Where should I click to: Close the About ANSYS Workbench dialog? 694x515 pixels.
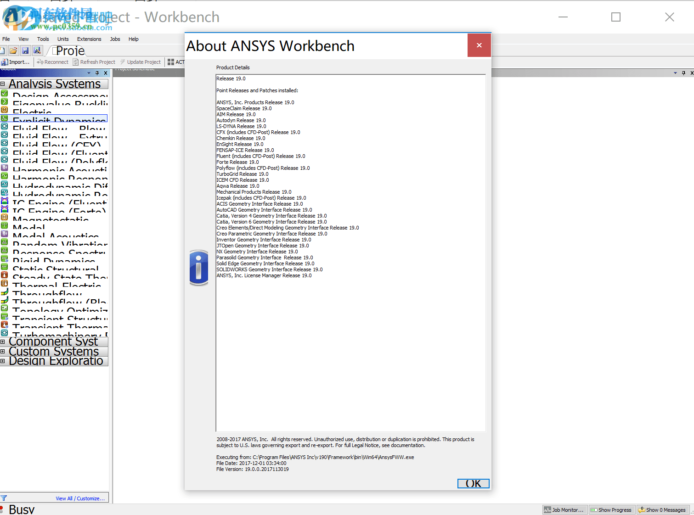click(x=479, y=45)
